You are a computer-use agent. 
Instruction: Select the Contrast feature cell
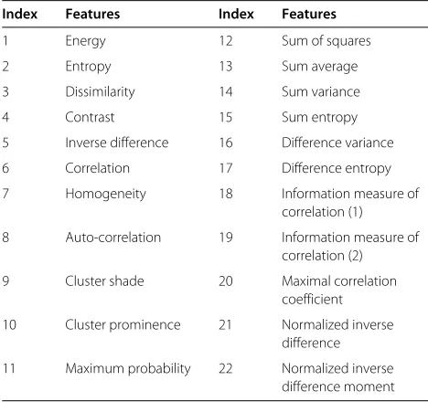[90, 117]
